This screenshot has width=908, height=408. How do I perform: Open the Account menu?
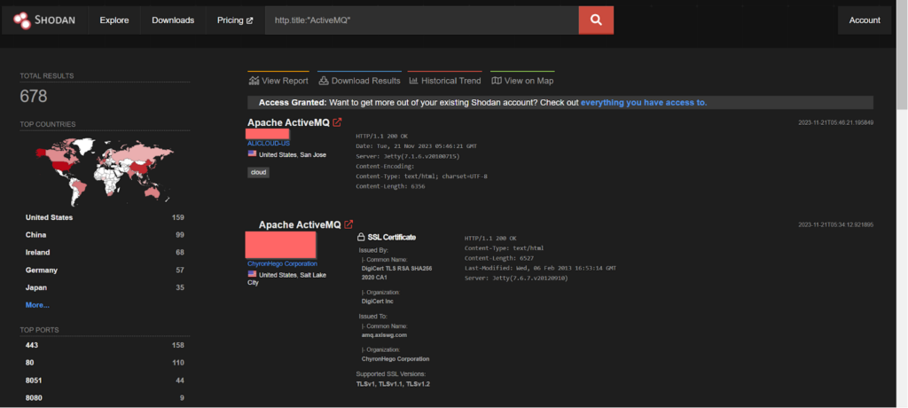pos(865,20)
